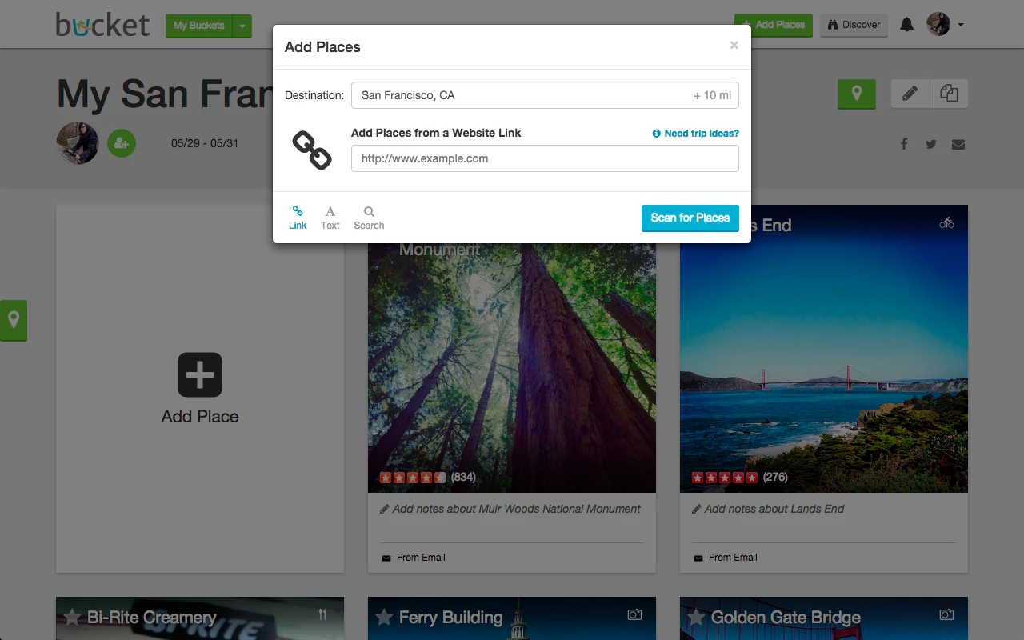This screenshot has width=1024, height=640.
Task: Click the Add Places header button
Action: (774, 25)
